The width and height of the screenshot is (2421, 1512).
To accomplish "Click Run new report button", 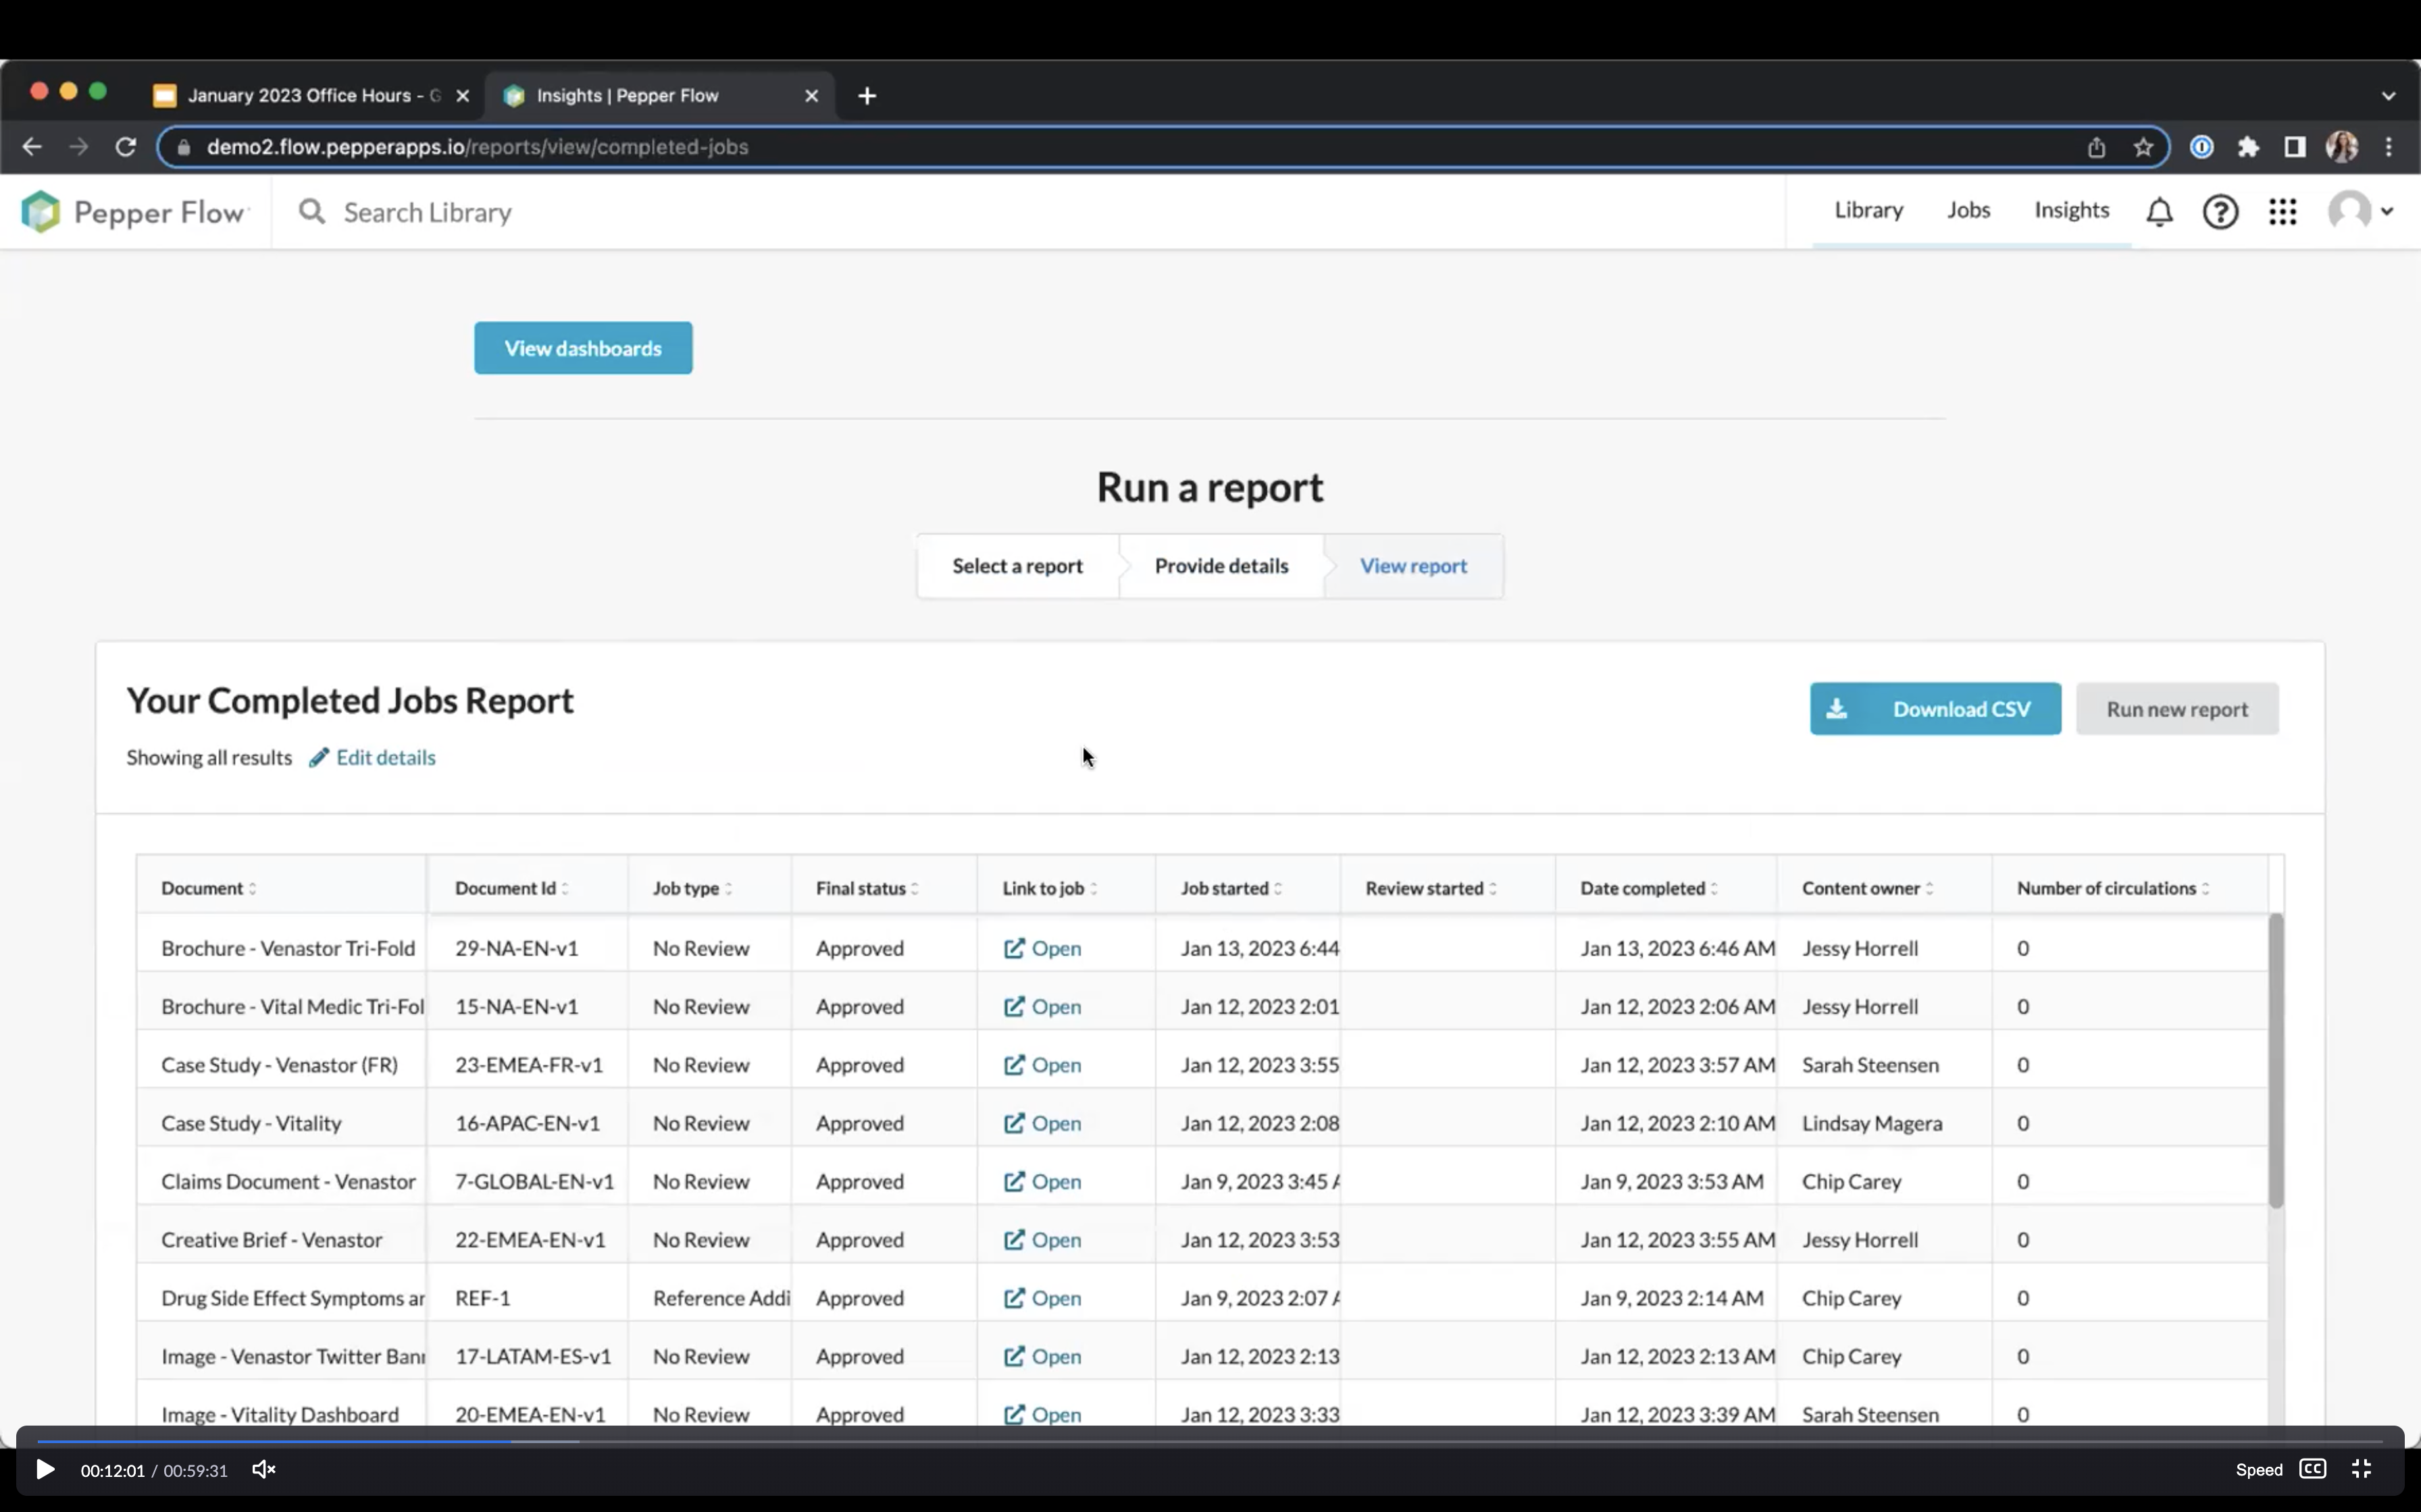I will (2177, 709).
